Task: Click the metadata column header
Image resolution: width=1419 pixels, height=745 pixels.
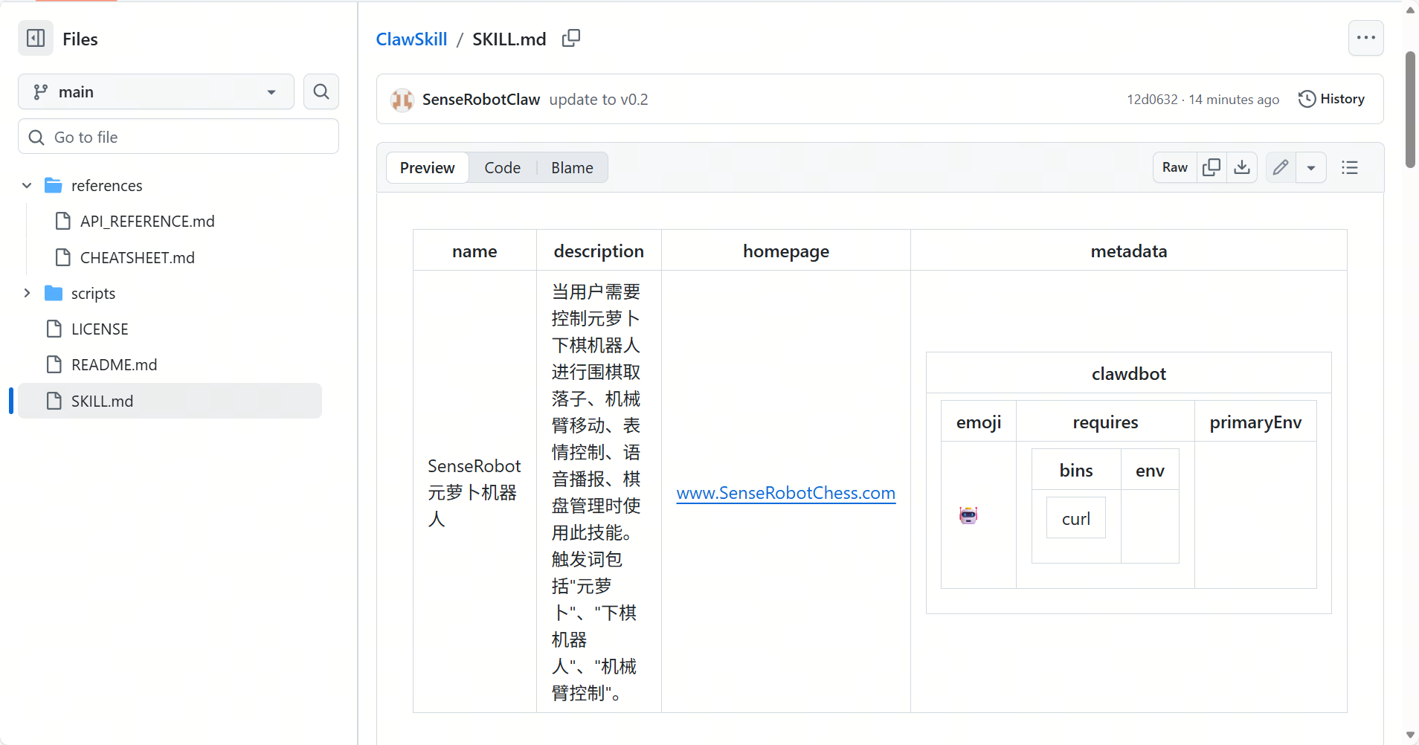Action: click(x=1129, y=251)
